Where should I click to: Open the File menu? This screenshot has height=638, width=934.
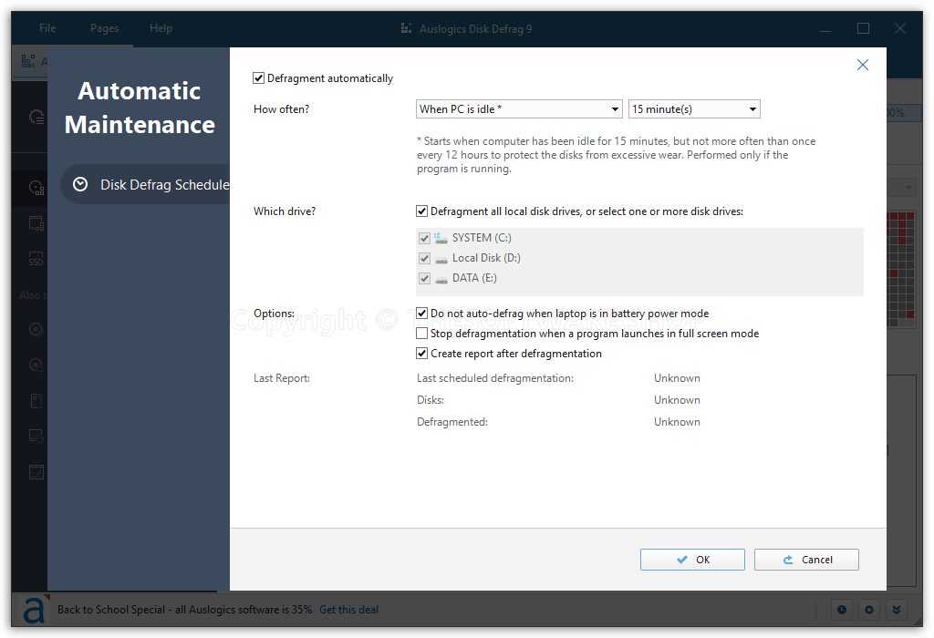47,28
